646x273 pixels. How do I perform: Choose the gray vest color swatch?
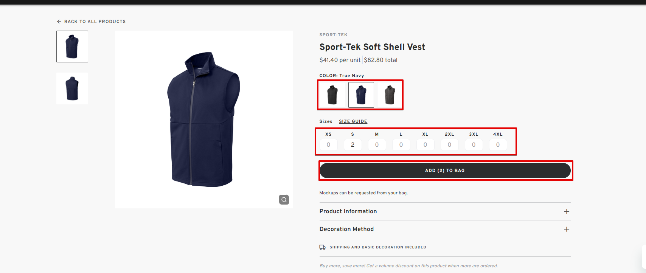[390, 95]
